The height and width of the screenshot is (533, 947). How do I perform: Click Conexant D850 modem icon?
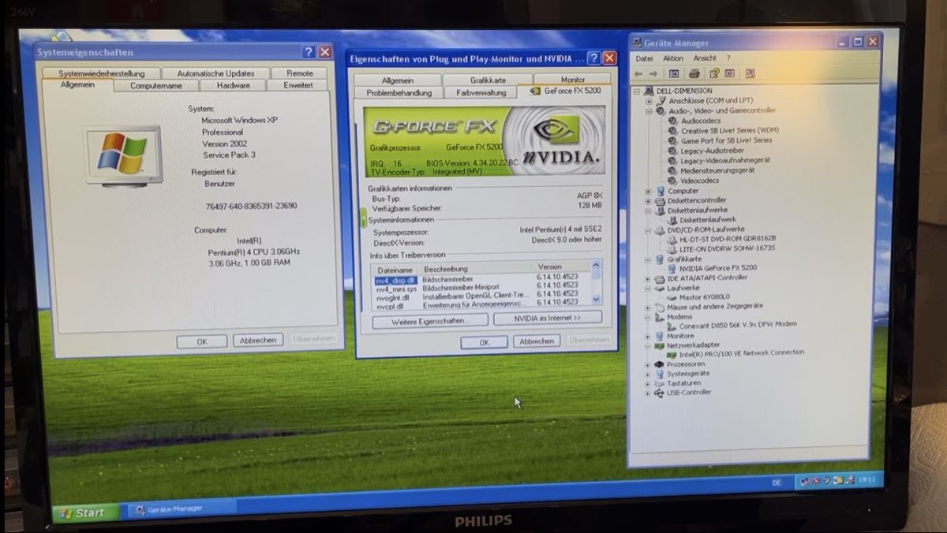[x=672, y=326]
